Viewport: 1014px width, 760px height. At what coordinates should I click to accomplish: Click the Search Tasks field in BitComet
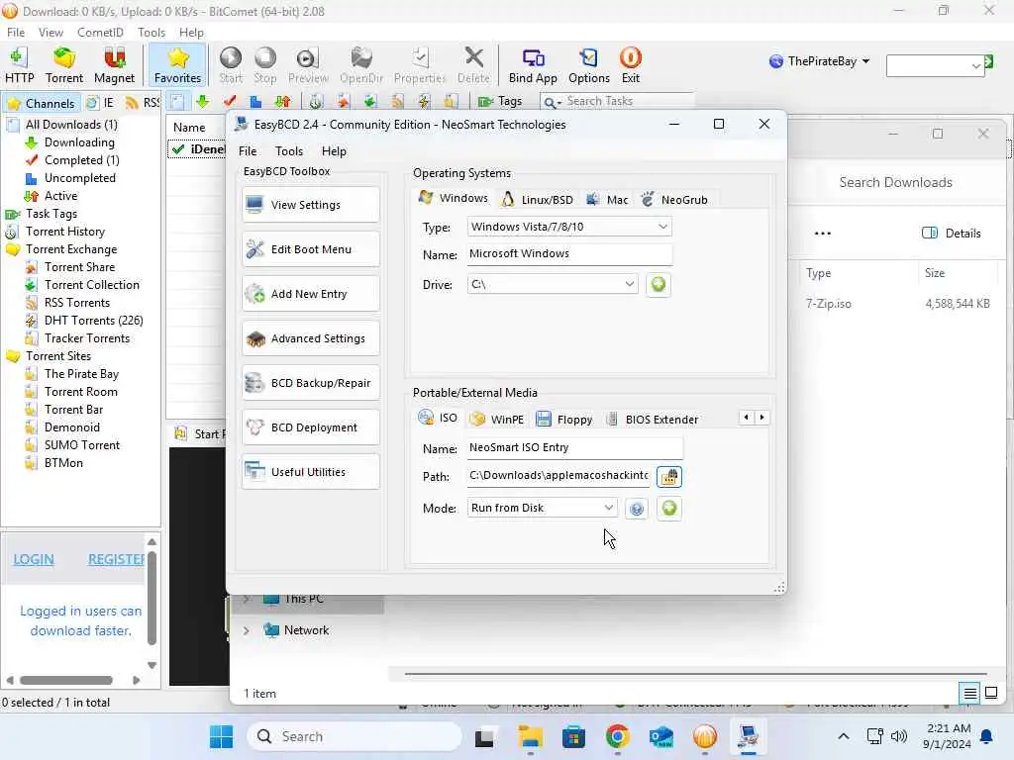point(619,102)
